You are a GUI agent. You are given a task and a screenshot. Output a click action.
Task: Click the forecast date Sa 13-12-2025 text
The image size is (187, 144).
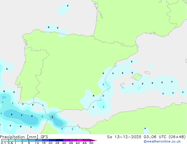click(x=124, y=137)
